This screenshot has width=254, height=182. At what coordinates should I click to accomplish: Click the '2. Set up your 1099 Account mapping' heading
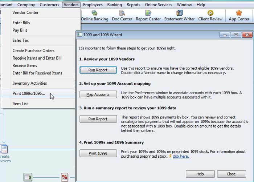coord(115,84)
